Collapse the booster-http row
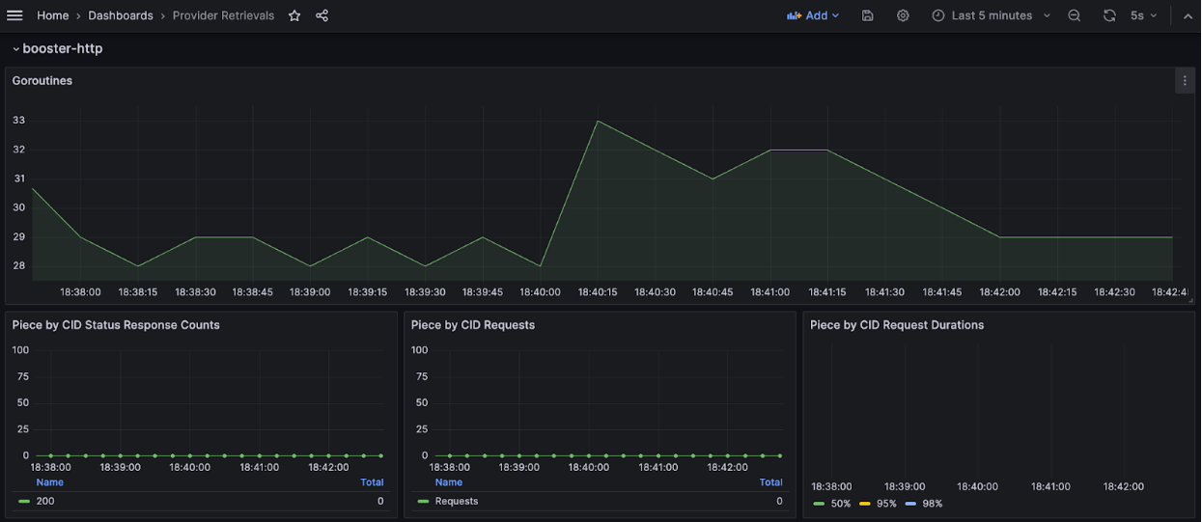Screen dimensions: 1202x522 (x=58, y=48)
